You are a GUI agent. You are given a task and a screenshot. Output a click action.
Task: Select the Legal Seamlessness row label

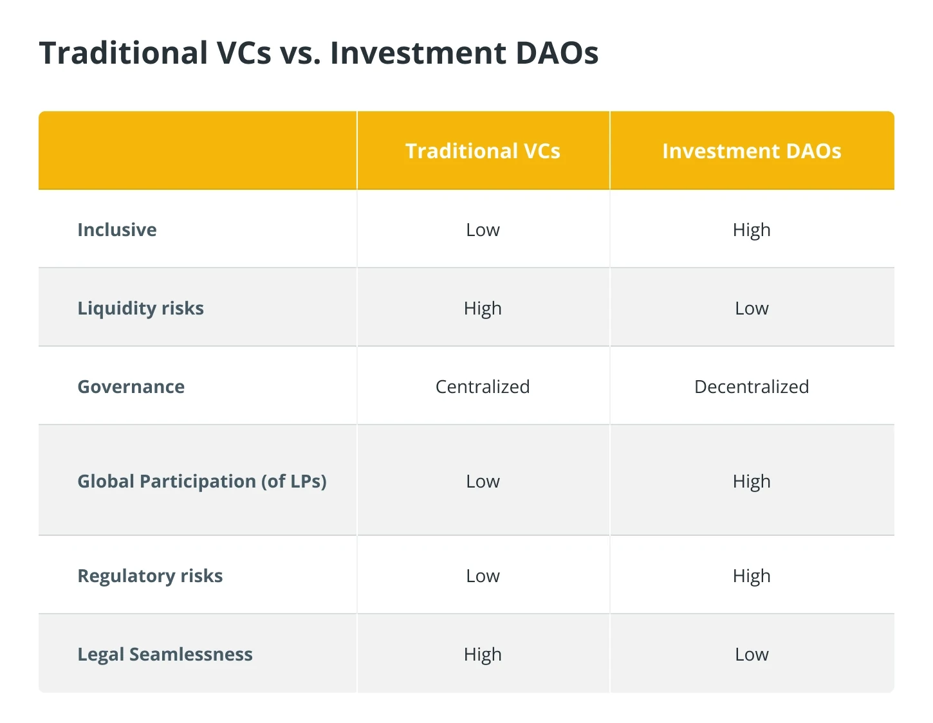(x=165, y=654)
